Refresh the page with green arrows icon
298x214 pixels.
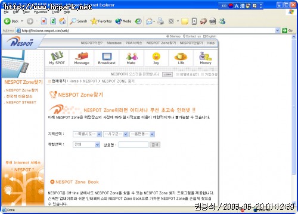53,21
